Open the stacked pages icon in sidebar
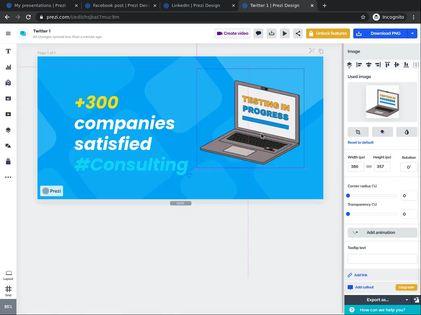Screen dimensions: 421x315 click(8, 161)
